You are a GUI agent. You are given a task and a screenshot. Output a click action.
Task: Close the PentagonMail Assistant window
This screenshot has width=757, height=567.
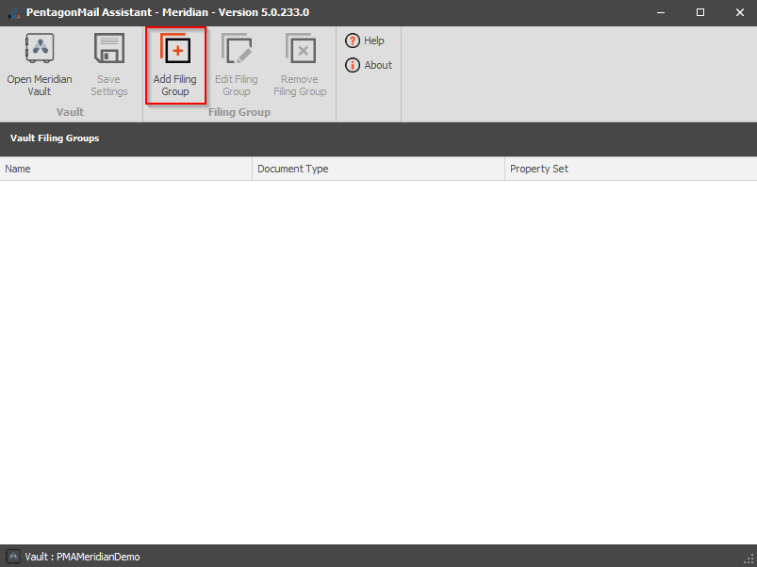pos(740,12)
